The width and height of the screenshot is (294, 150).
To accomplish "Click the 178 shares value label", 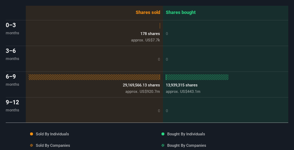I will click(x=150, y=34).
